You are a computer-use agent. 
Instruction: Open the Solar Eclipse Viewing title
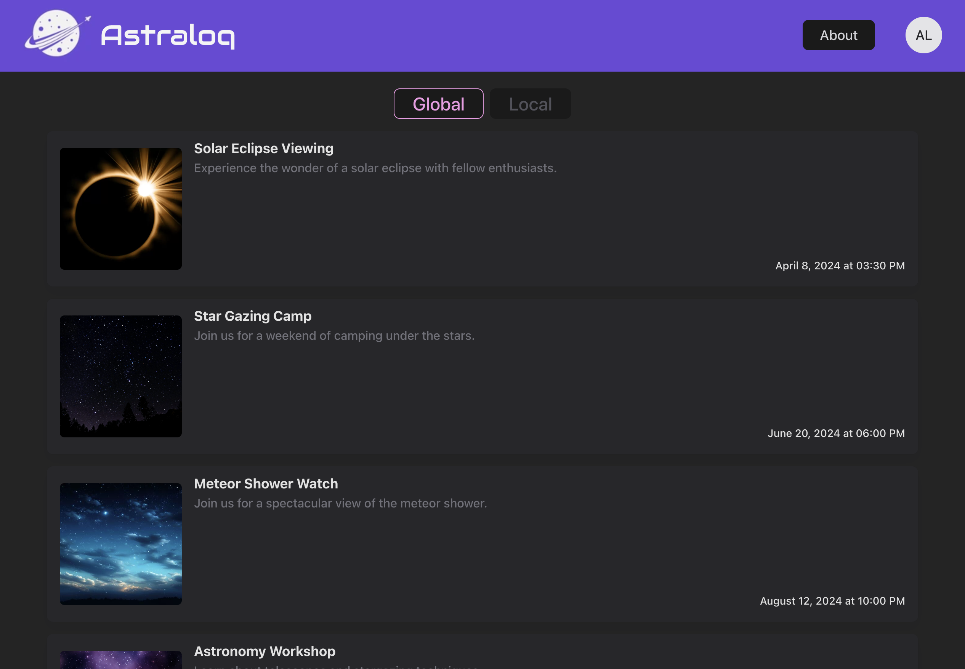pos(263,148)
